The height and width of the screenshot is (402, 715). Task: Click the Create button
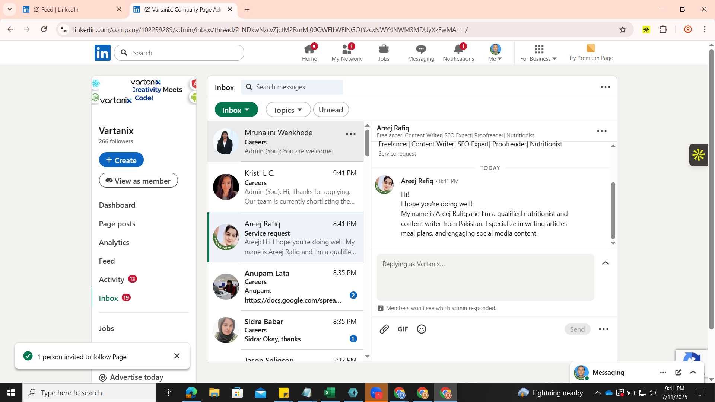click(121, 160)
